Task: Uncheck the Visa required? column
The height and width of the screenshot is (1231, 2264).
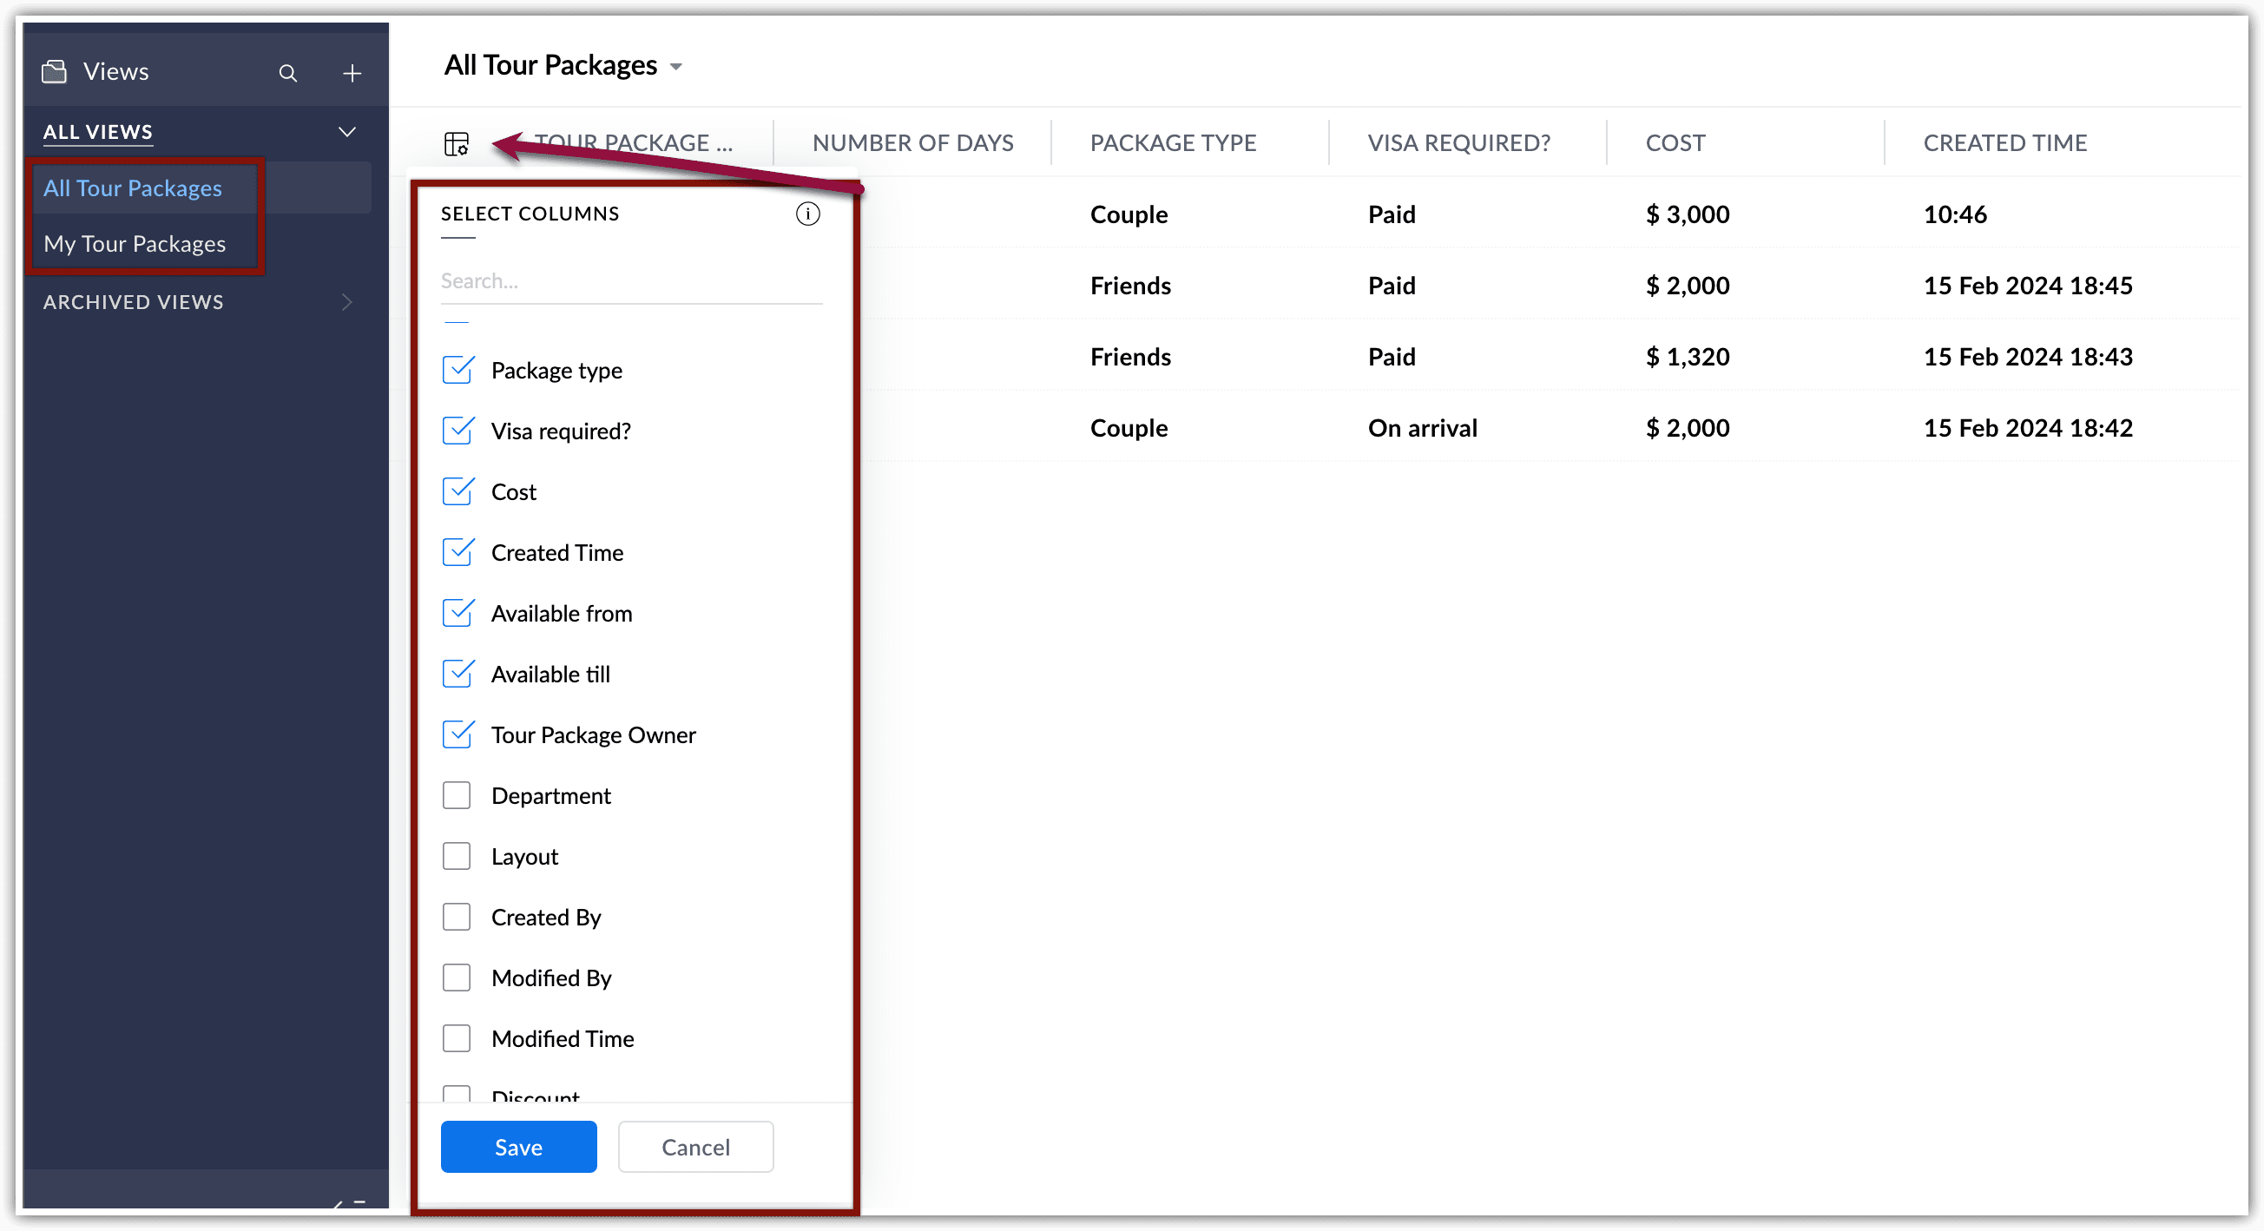Action: click(x=457, y=431)
